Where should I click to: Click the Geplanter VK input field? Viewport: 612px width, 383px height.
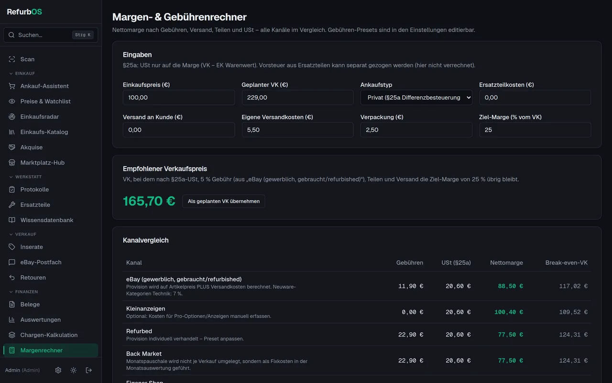coord(297,98)
